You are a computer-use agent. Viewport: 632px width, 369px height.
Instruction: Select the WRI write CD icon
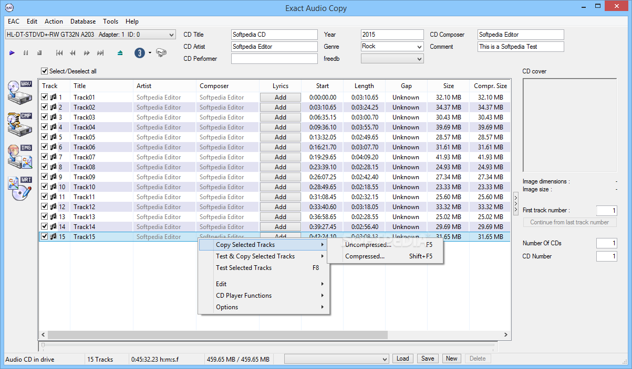coord(19,188)
